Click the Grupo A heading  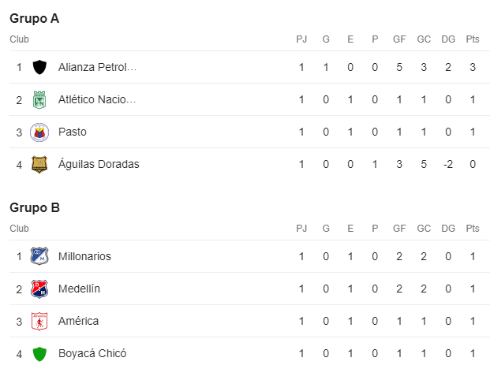35,19
